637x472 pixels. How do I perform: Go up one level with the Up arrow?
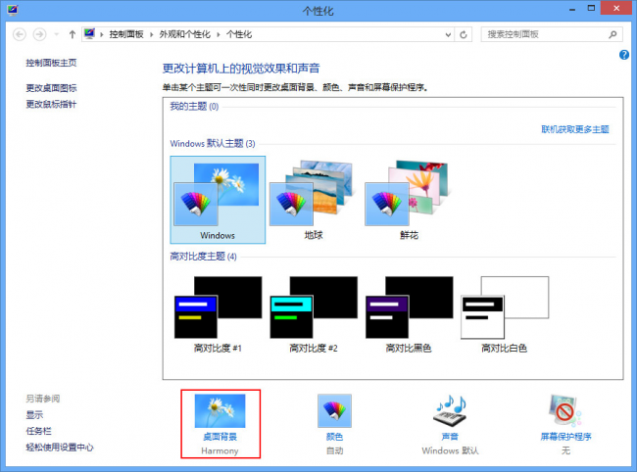(73, 34)
